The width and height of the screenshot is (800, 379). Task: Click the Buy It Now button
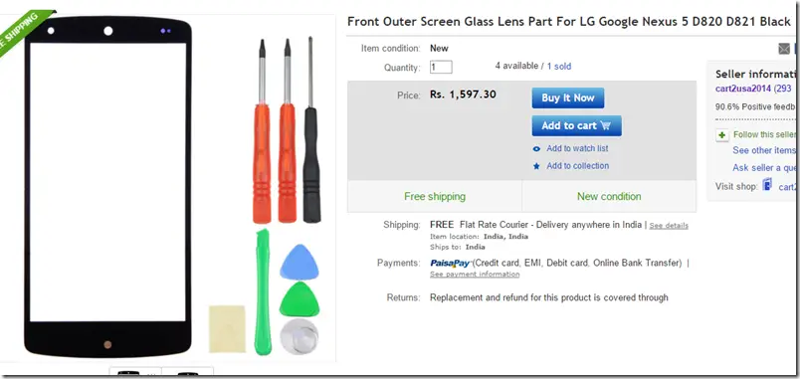(x=568, y=97)
